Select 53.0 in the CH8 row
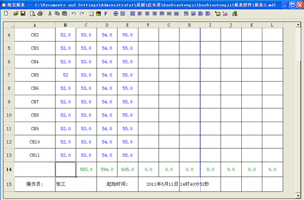 point(86,115)
